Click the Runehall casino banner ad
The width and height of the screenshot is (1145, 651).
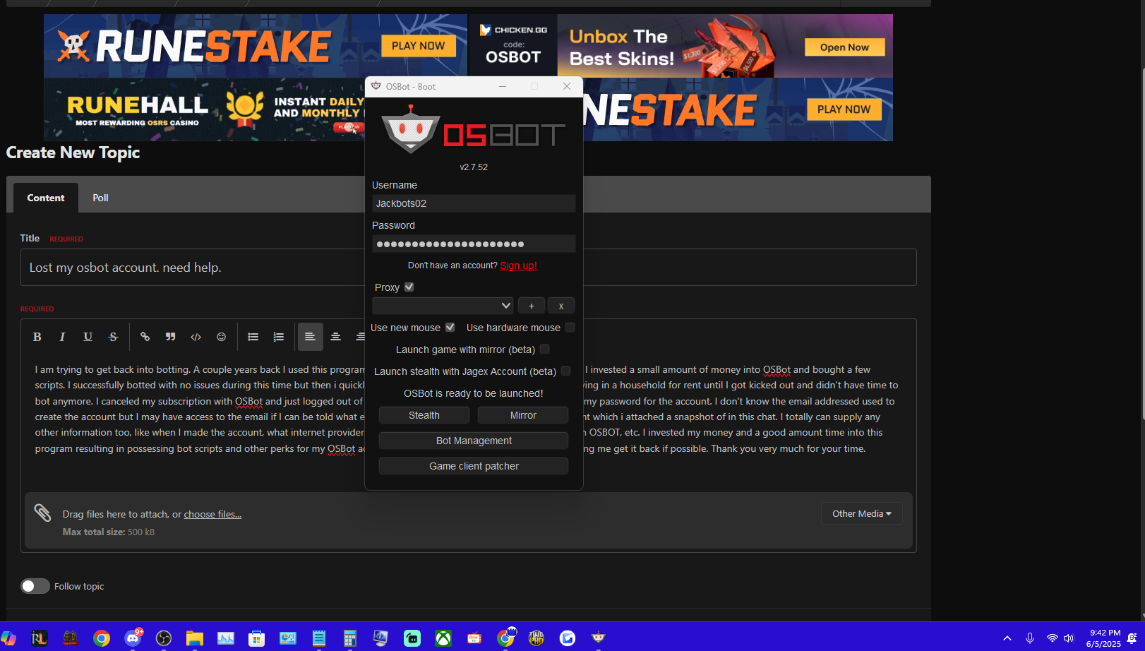pyautogui.click(x=204, y=109)
